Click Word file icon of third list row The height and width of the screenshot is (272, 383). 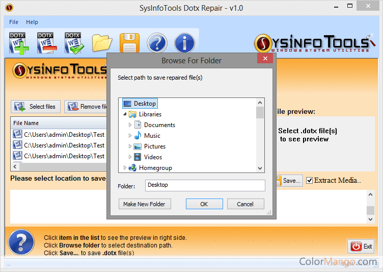[18, 156]
